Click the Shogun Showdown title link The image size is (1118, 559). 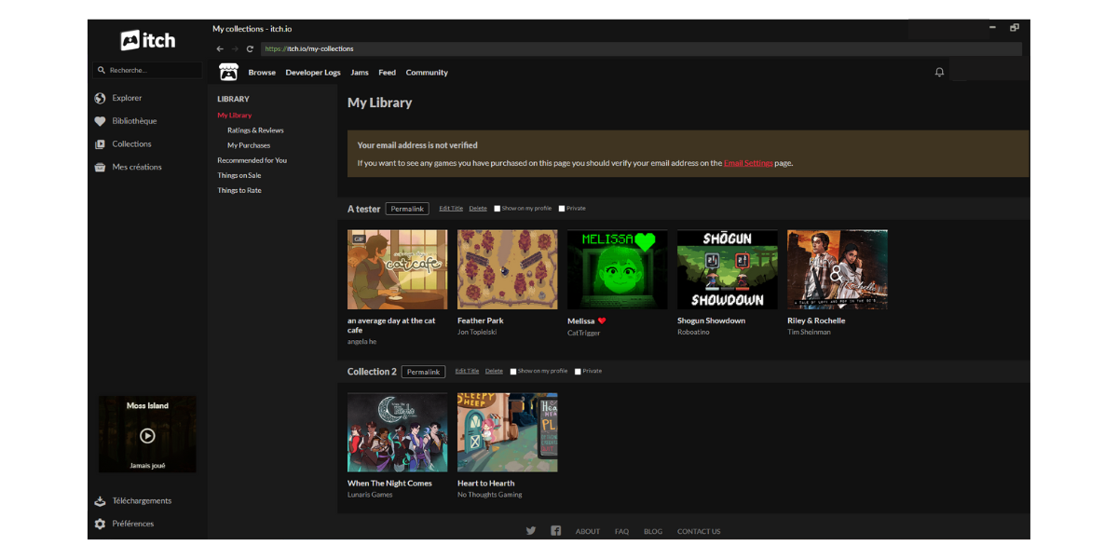pos(711,320)
